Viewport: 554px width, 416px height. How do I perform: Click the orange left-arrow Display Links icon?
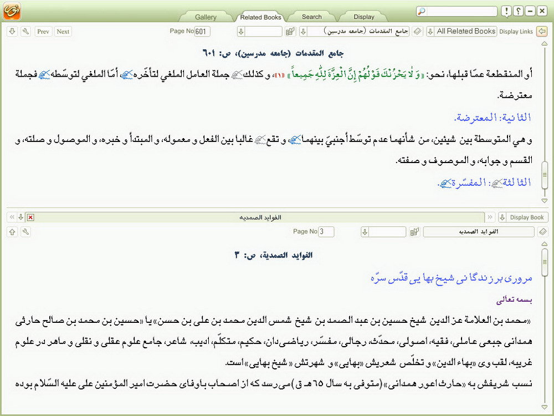[542, 32]
